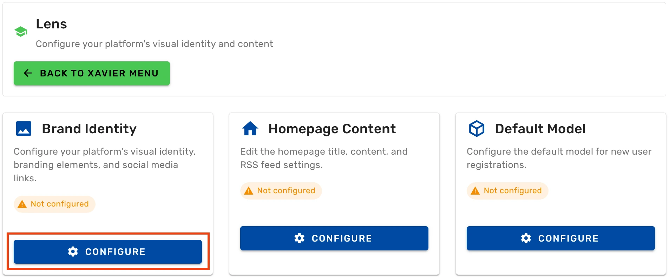The height and width of the screenshot is (277, 669).
Task: Click the warning triangle in Homepage Content card
Action: pos(249,190)
